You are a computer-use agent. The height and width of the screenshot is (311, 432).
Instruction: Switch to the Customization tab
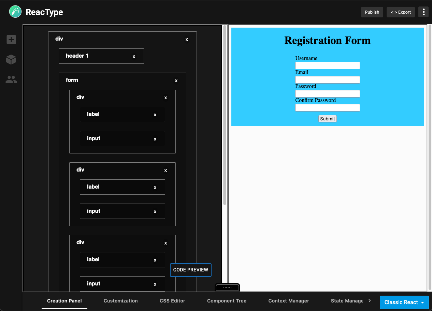point(120,301)
